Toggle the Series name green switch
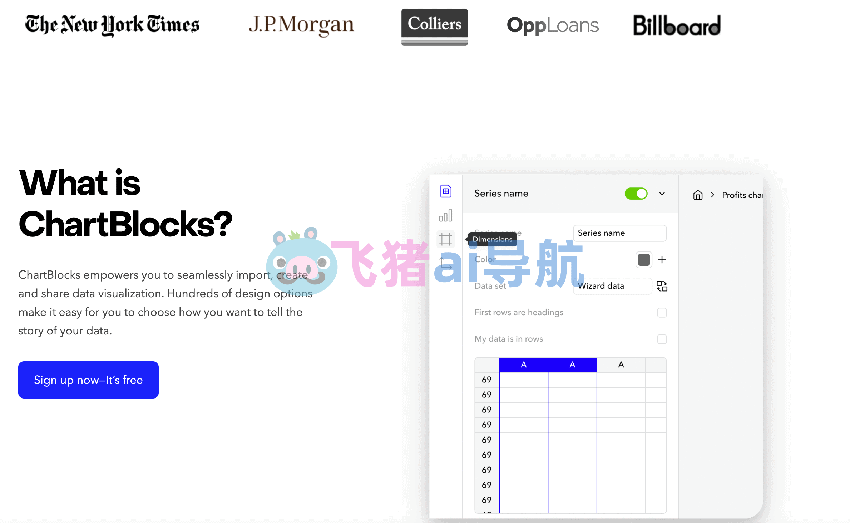Screen dimensions: 850x523 [636, 194]
